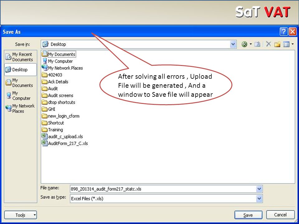
Task: Open the Views dropdown arrow
Action: [x=292, y=44]
